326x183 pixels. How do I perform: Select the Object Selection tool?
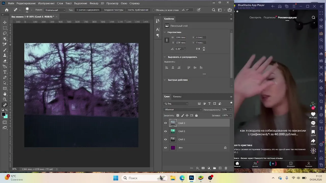tap(5, 39)
